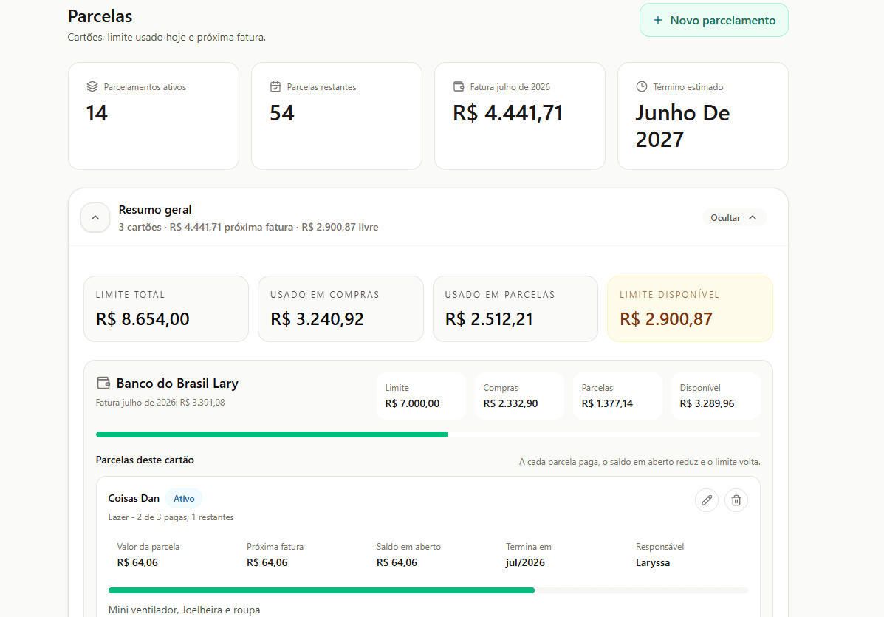Click the Parcelamentos ativos value 14
Image resolution: width=884 pixels, height=617 pixels.
pos(97,113)
